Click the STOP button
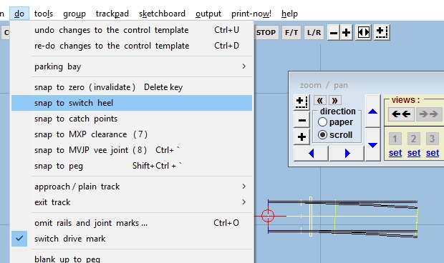Screen dimensions: 444x263 (266, 33)
